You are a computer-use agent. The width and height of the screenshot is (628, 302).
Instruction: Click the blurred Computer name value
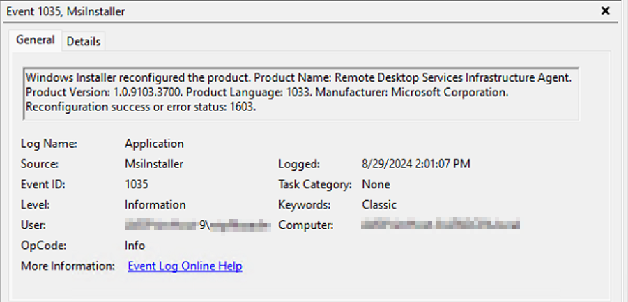441,225
